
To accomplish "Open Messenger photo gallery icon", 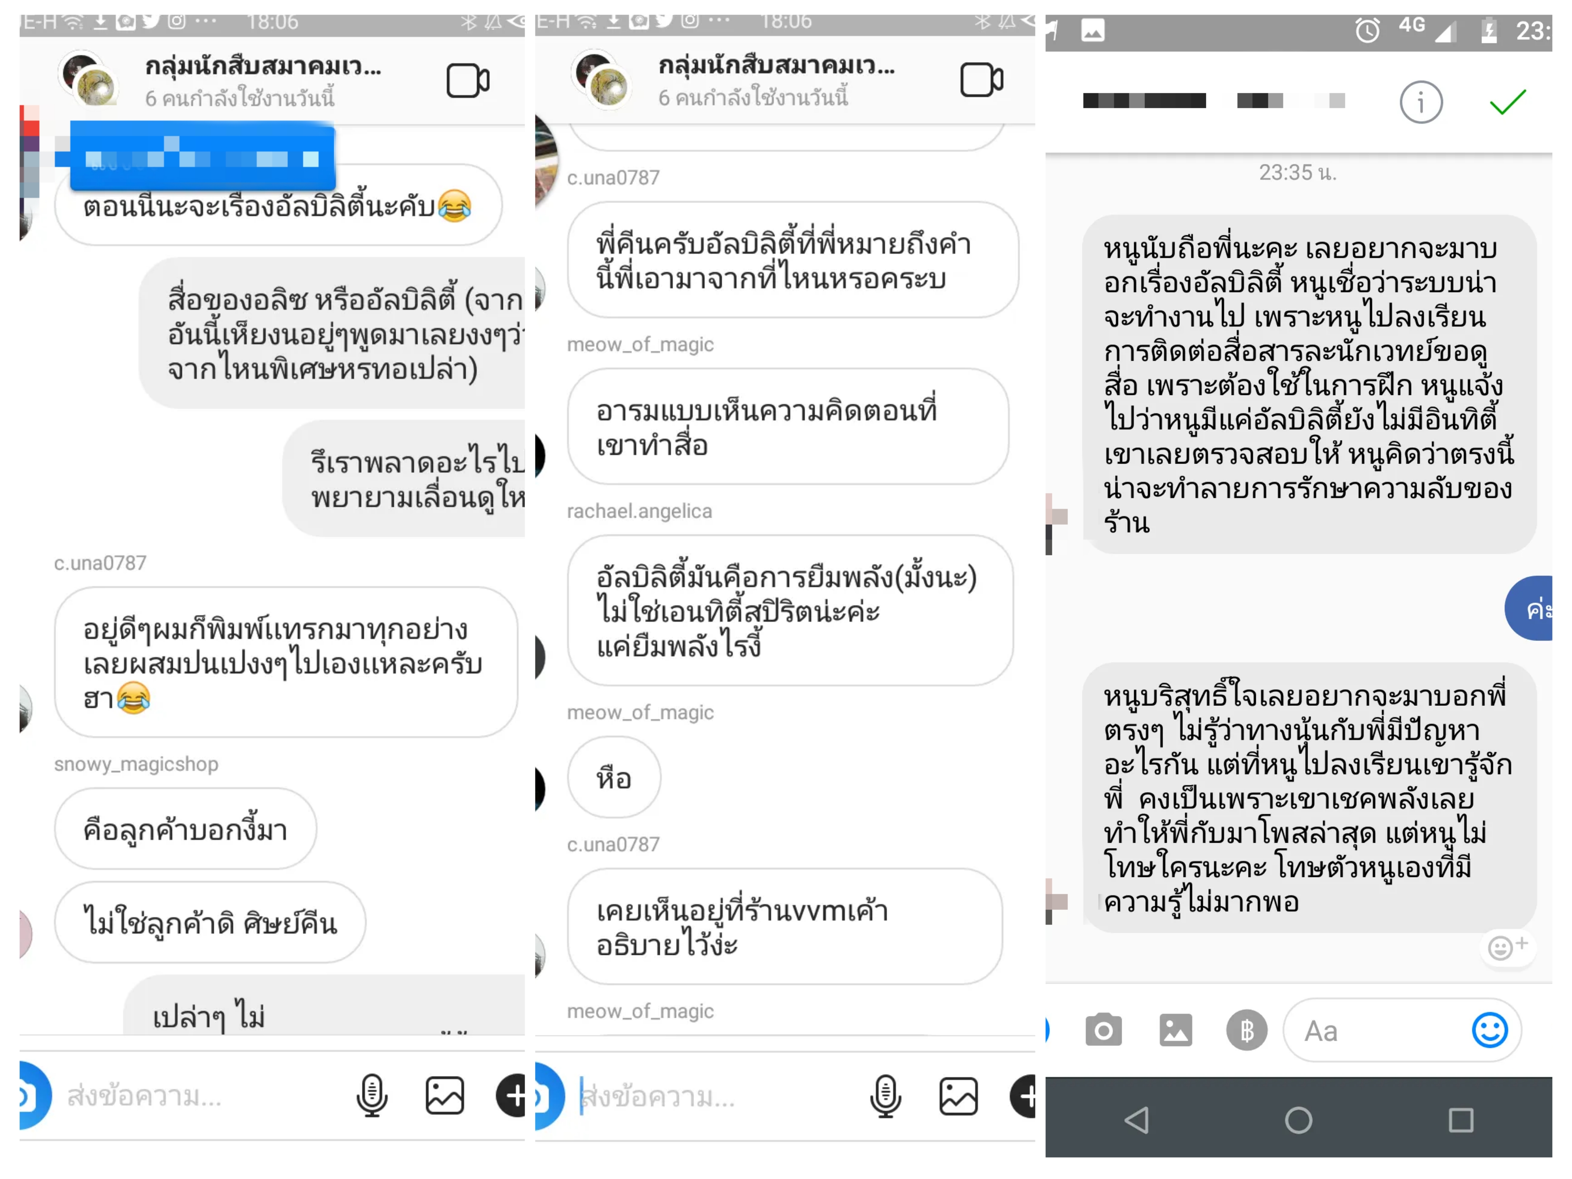I will tap(1176, 1030).
